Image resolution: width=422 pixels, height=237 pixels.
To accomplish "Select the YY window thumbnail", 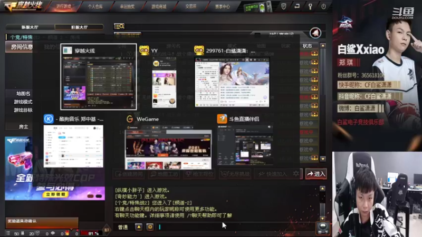I will click(164, 83).
